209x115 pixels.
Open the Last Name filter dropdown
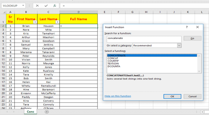click(x=58, y=22)
